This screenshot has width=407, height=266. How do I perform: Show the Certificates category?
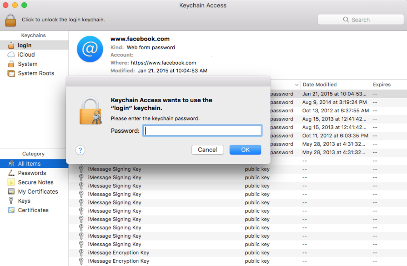pyautogui.click(x=33, y=210)
